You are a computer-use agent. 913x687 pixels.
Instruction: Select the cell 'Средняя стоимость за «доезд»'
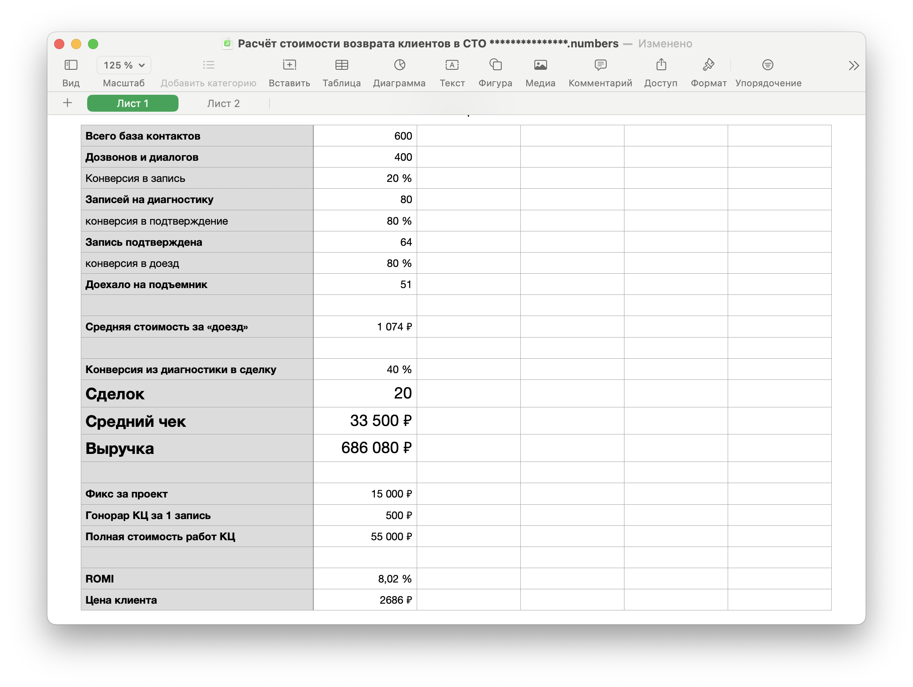click(x=197, y=327)
